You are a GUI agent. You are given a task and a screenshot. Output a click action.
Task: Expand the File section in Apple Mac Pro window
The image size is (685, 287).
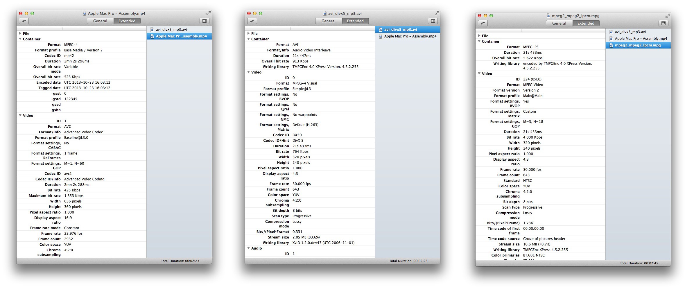20,33
